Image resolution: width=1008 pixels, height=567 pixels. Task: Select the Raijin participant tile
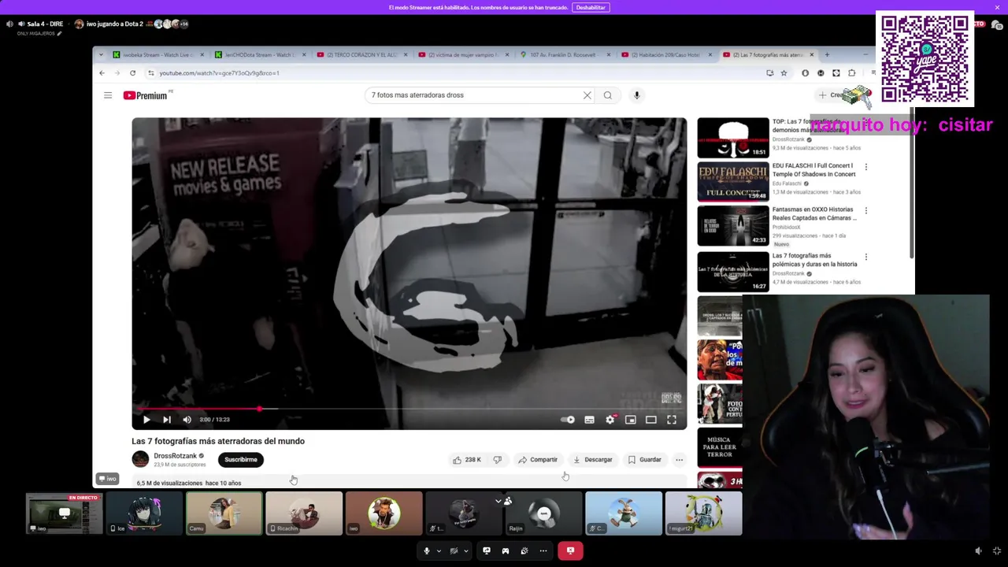543,513
